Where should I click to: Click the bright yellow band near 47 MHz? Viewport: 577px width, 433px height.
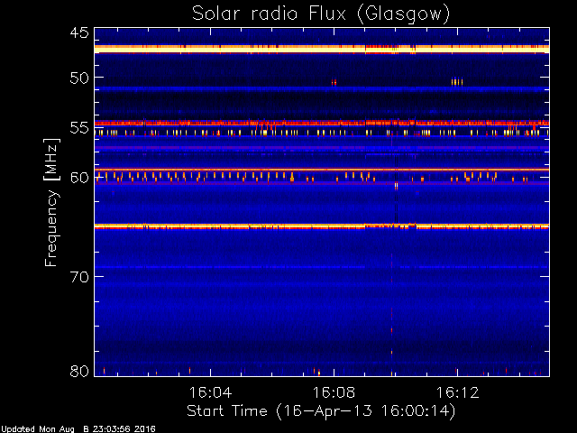[x=322, y=49]
